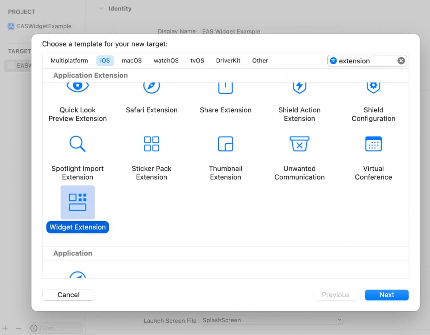This screenshot has height=335, width=430.
Task: Open the Launch Screen File dropdown
Action: [272, 320]
